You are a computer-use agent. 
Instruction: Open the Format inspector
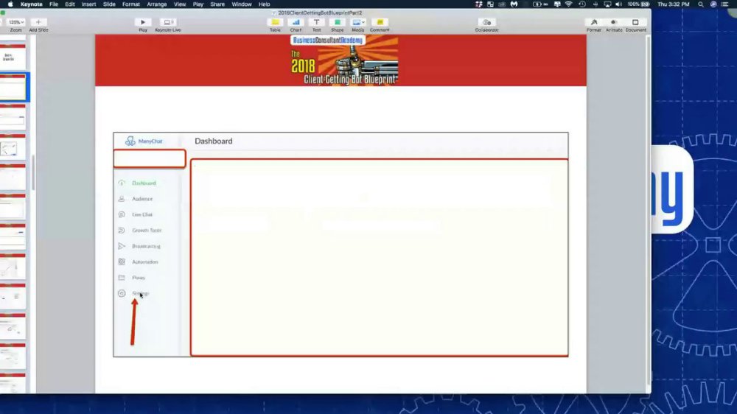593,22
